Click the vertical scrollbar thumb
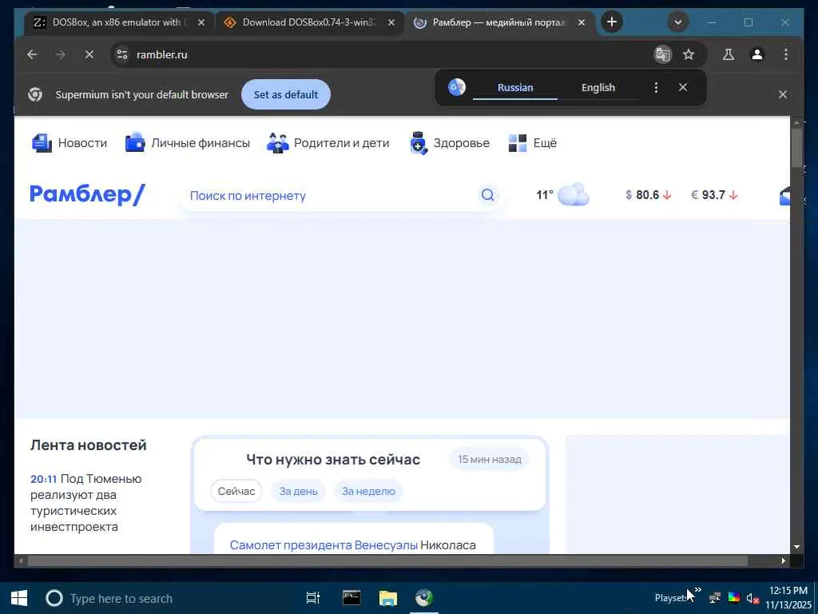 tap(796, 147)
